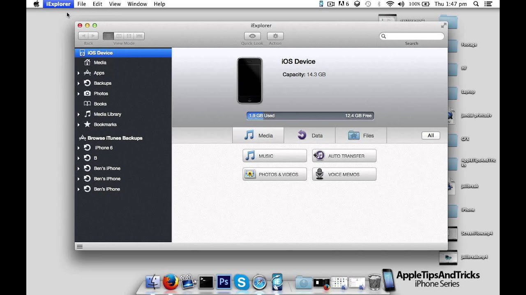Switch to the Media tab

(x=258, y=135)
